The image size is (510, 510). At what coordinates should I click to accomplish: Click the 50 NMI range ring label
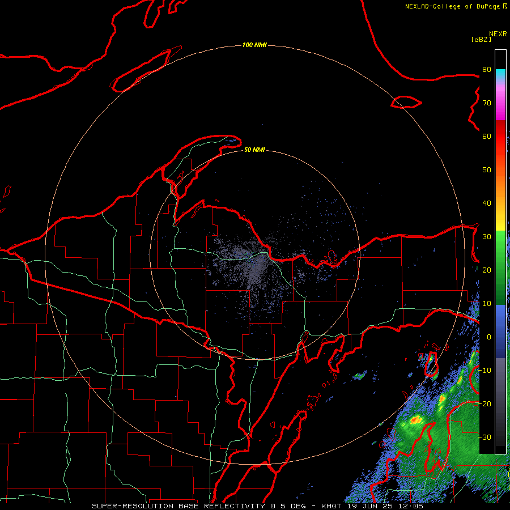(254, 150)
